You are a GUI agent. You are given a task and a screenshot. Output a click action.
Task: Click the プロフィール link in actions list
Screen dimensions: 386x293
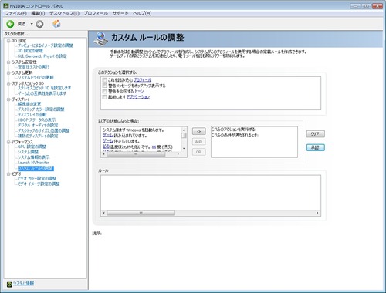(142, 80)
